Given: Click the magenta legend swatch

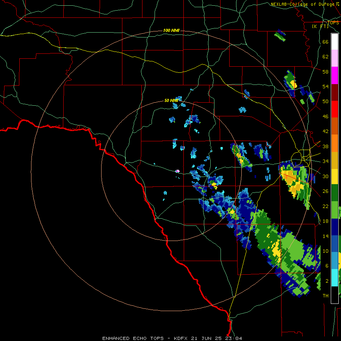Looking at the screenshot, I should [335, 75].
